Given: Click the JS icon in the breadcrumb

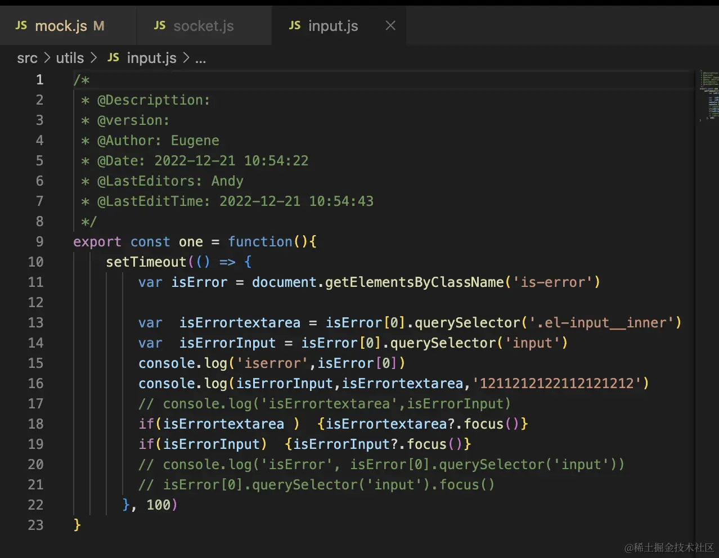Looking at the screenshot, I should pos(113,58).
